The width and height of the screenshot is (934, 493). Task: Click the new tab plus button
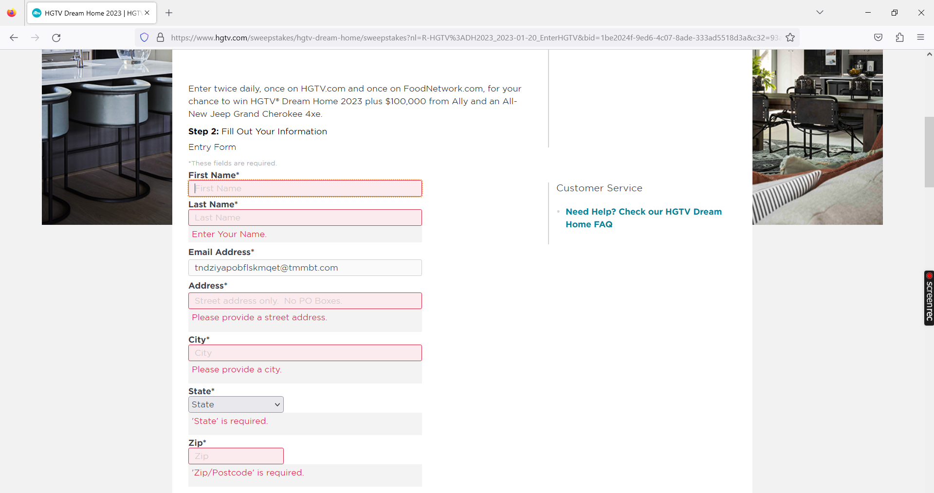point(169,13)
